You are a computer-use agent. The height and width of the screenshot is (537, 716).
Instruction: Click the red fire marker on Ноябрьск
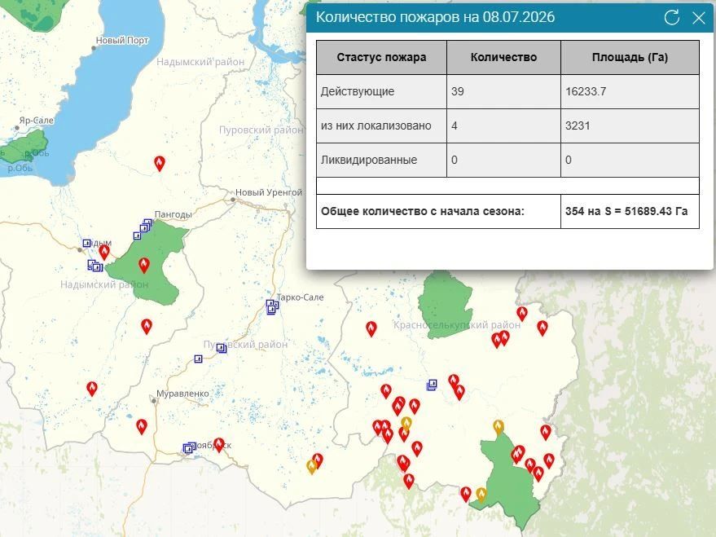click(219, 445)
